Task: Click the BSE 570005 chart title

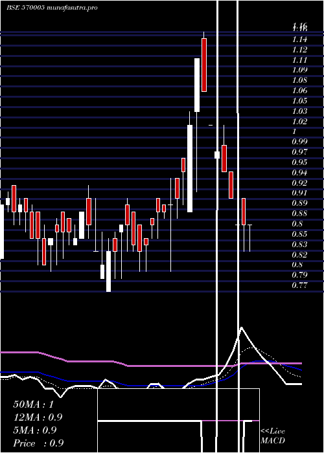Action: 52,8
